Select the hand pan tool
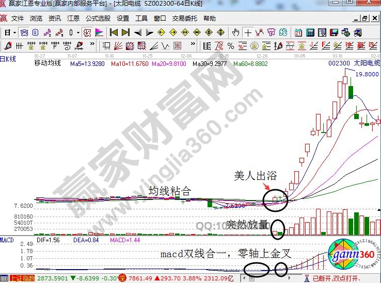The image size is (381, 283). [235, 32]
